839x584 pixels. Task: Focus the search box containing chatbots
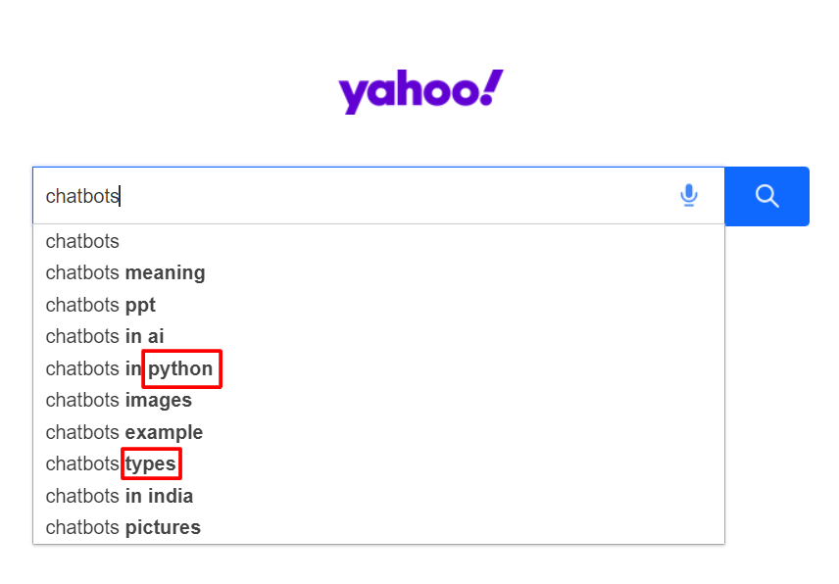[372, 196]
